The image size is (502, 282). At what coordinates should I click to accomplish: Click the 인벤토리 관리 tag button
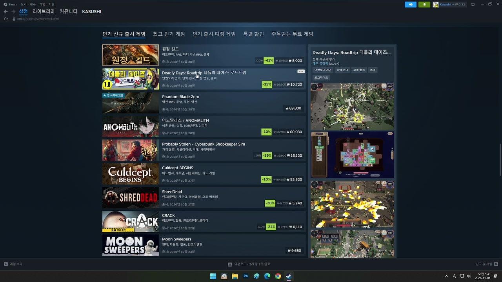(323, 70)
